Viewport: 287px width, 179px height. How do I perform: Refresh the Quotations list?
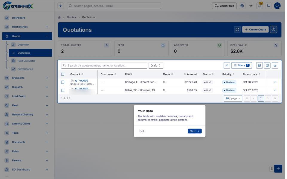point(237,30)
